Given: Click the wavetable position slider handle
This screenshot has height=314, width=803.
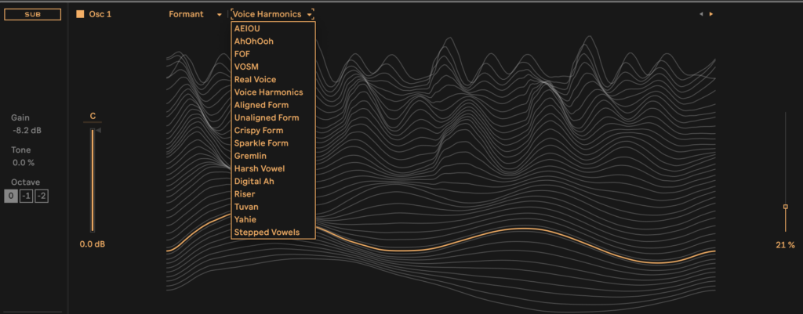Looking at the screenshot, I should [x=786, y=208].
